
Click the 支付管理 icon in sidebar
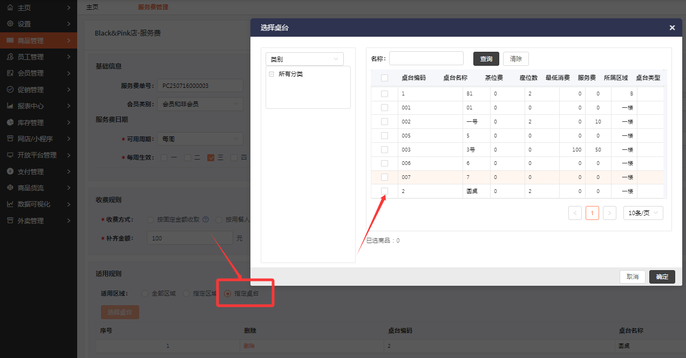[x=10, y=171]
